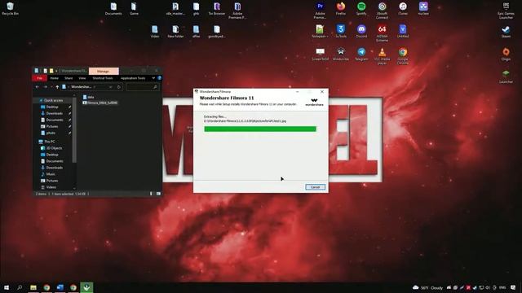
Task: Switch to the Share ribbon tab in Explorer
Action: click(69, 78)
